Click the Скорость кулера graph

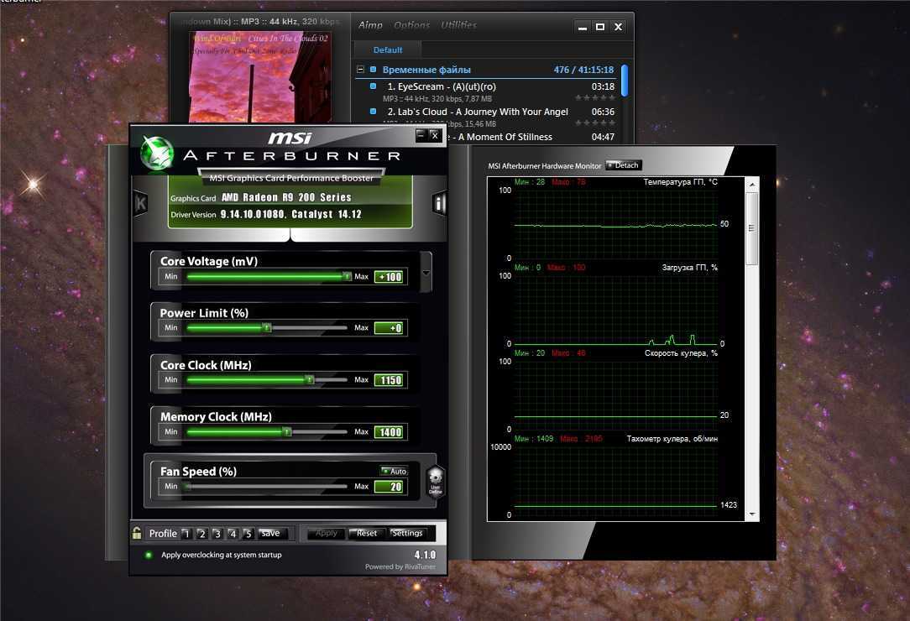point(615,394)
